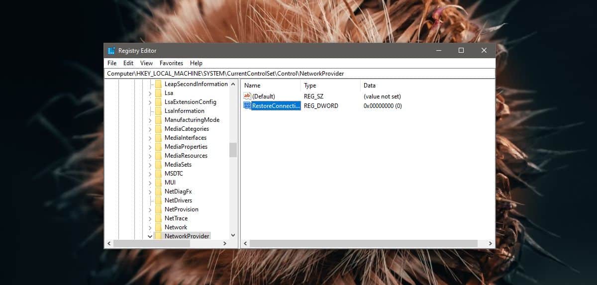Click the REG_DWORD type cell

321,106
